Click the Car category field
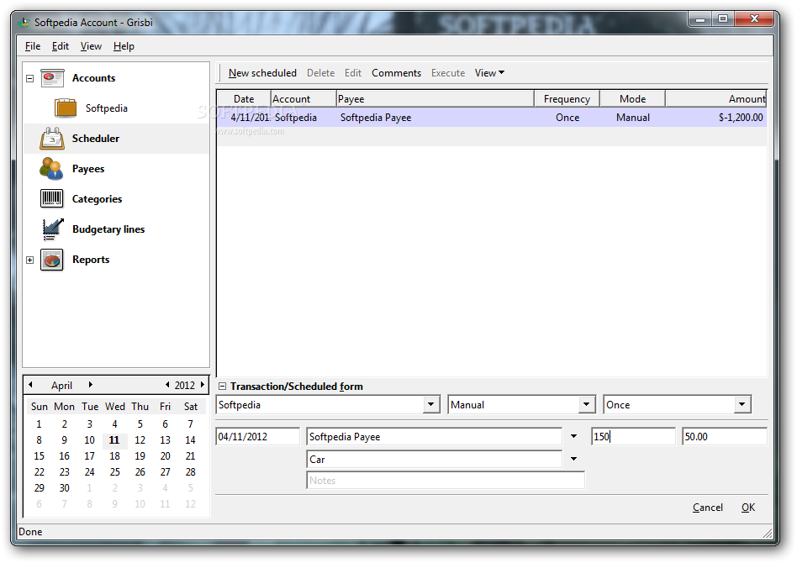797x563 pixels. click(x=435, y=460)
